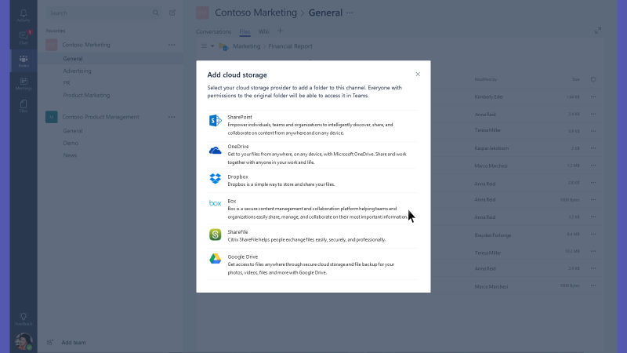The height and width of the screenshot is (353, 627).
Task: Open the Feedback lightbulb icon
Action: [24, 317]
